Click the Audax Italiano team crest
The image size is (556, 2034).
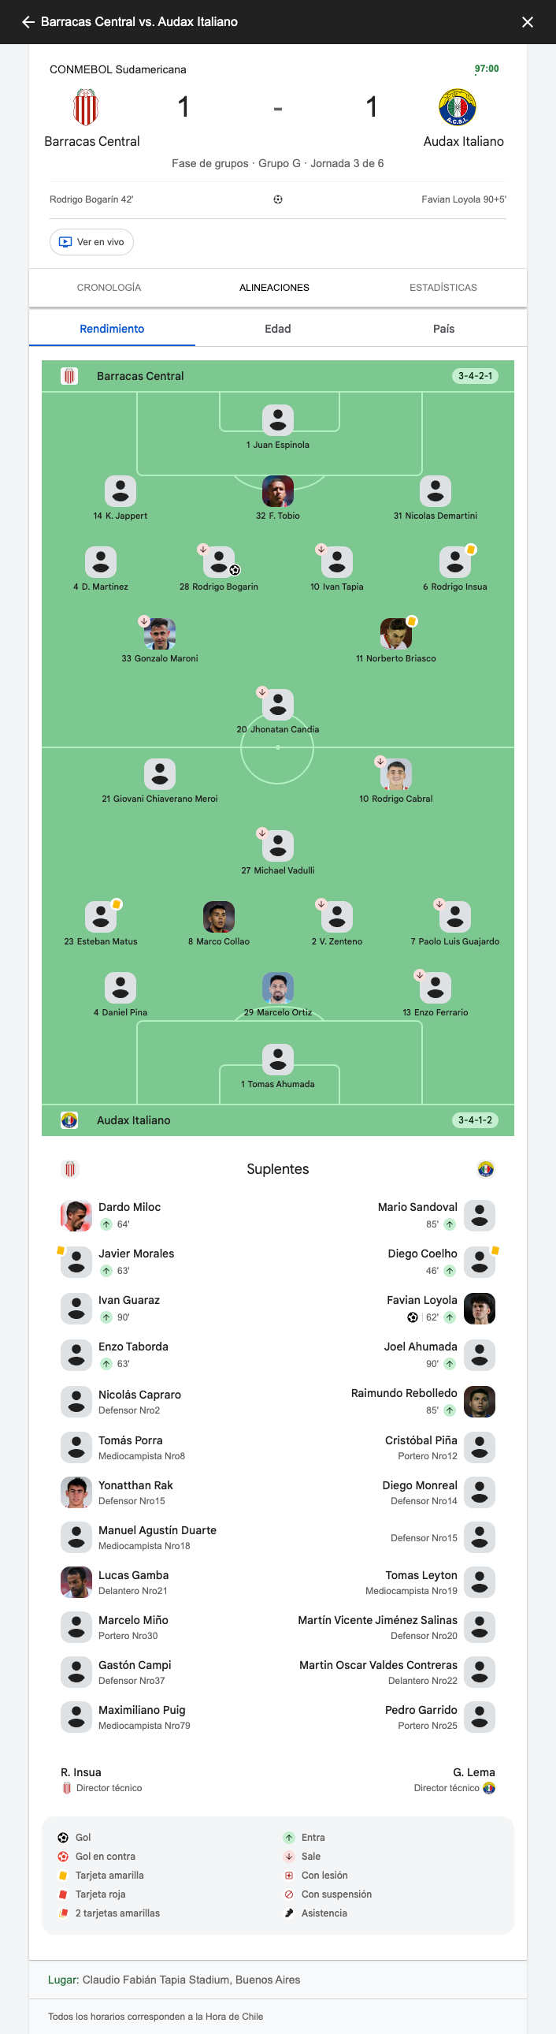458,107
